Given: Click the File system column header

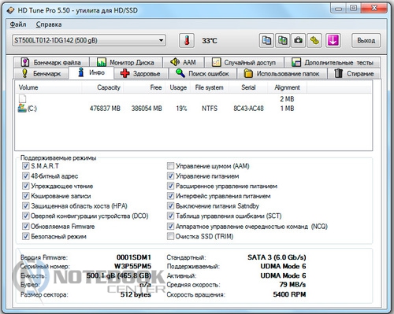Looking at the screenshot, I should tap(209, 87).
